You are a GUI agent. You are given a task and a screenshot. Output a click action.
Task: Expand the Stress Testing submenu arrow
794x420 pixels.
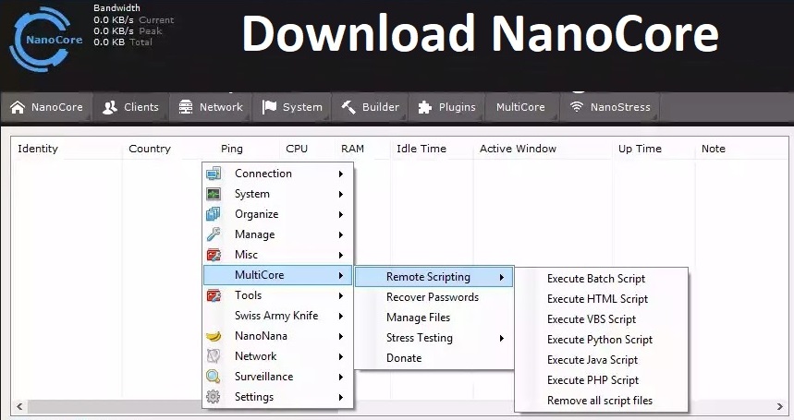tap(501, 338)
